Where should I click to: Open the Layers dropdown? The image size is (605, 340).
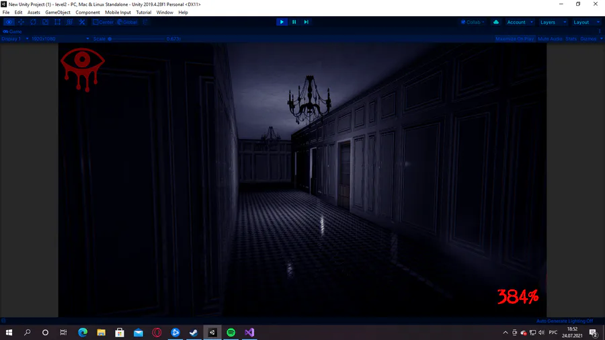point(553,22)
